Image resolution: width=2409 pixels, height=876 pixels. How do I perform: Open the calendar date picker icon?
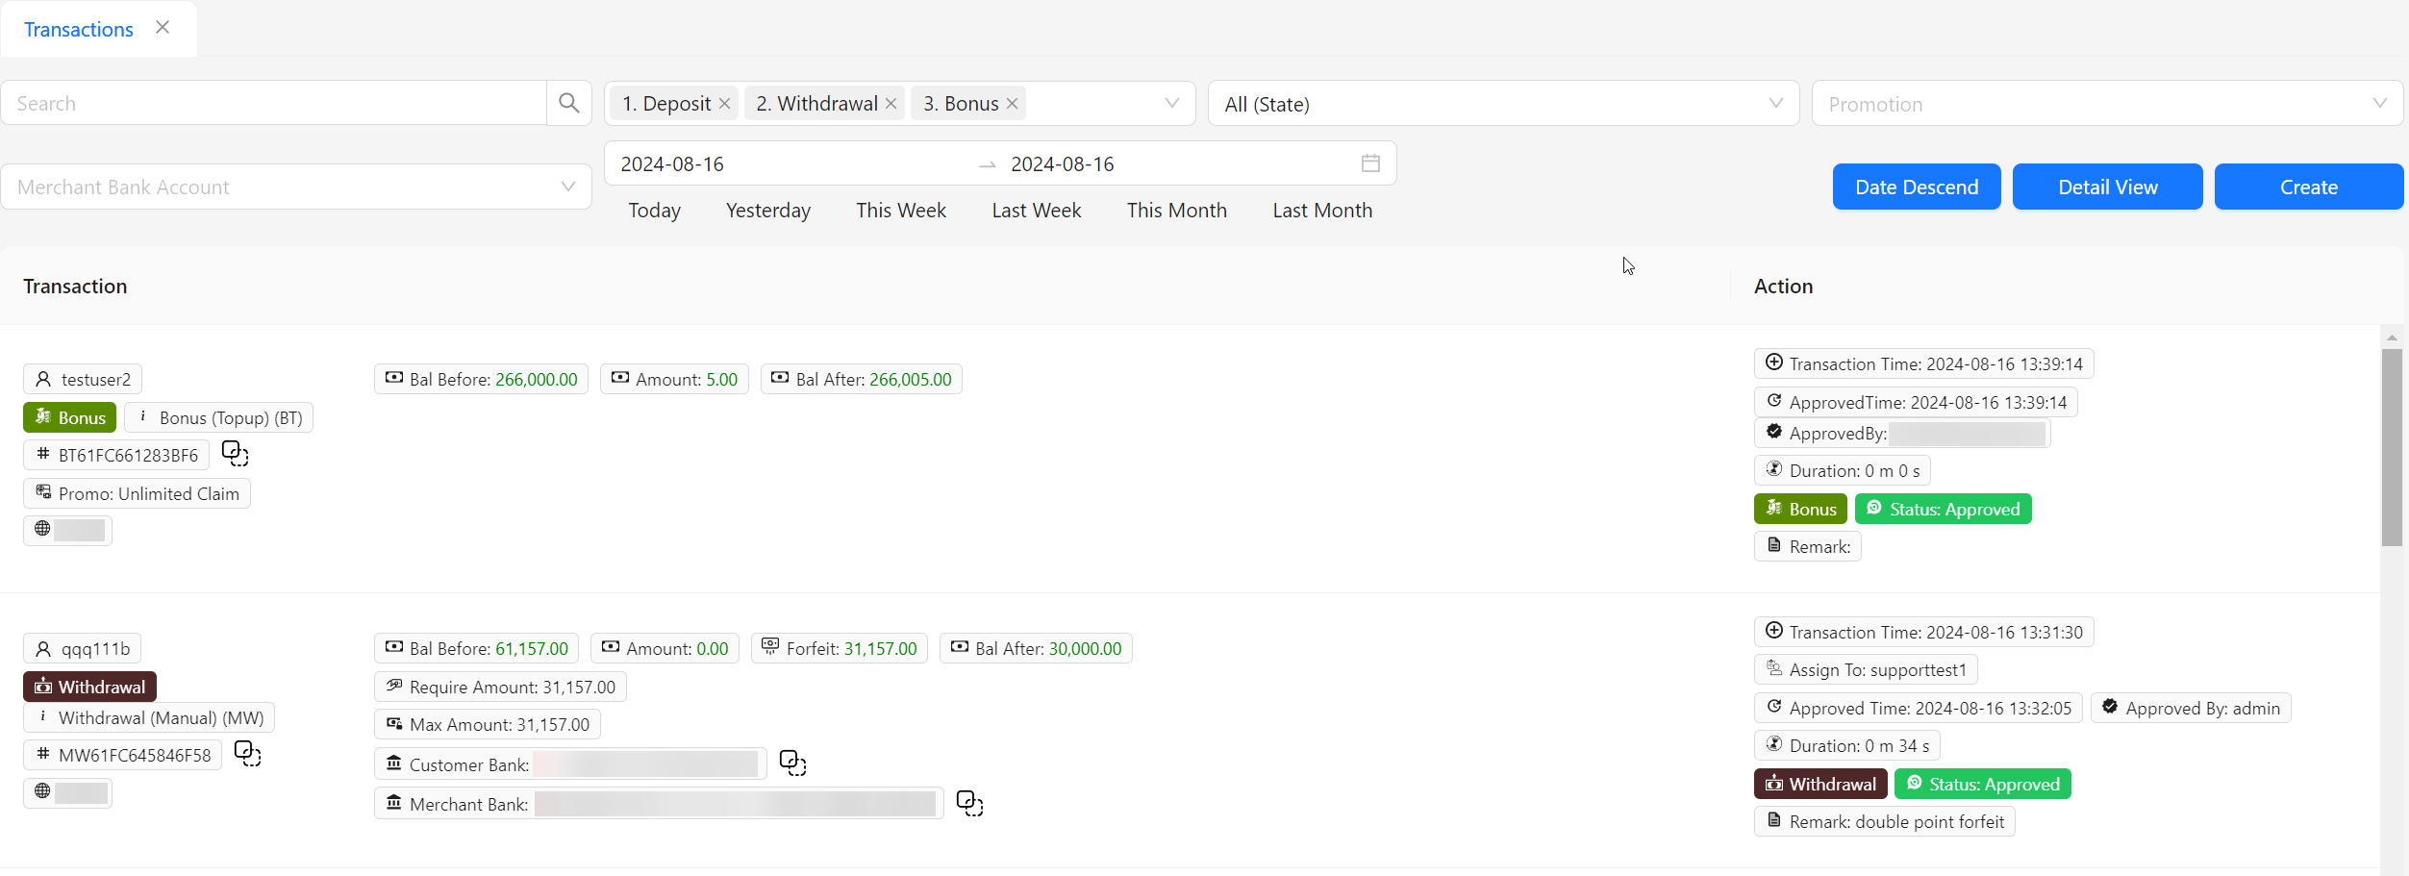1369,163
